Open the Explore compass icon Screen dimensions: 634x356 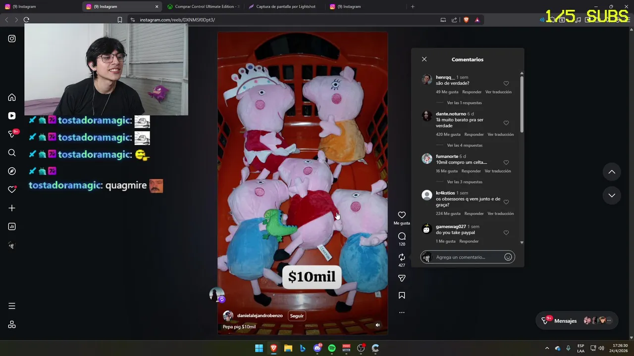12,171
